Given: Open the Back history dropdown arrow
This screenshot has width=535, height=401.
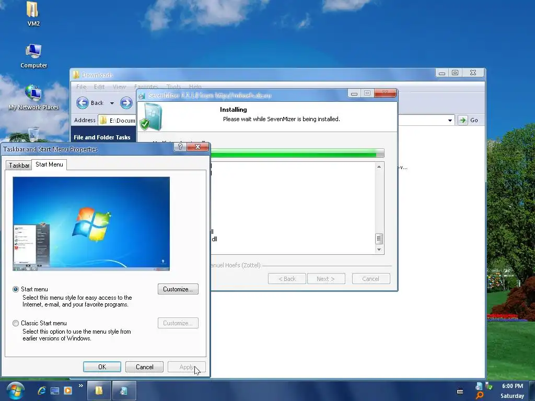Looking at the screenshot, I should [x=112, y=103].
